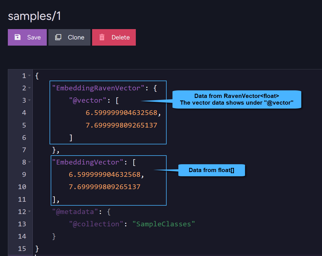
Task: Click value 7.699999809265137 on line 5
Action: [x=121, y=125]
